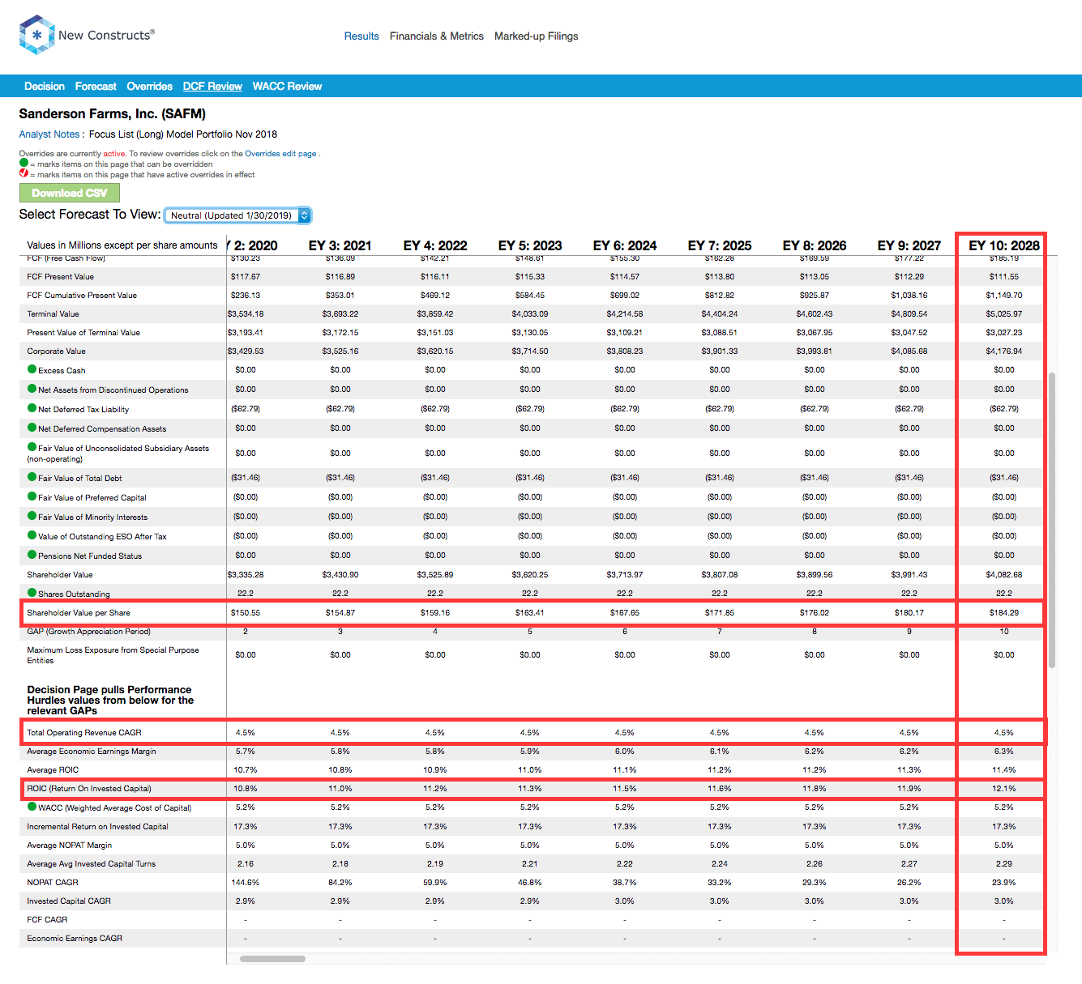Click the Sanderson Farms, Inc. (SAFM) heading
1082x984 pixels.
[x=113, y=114]
